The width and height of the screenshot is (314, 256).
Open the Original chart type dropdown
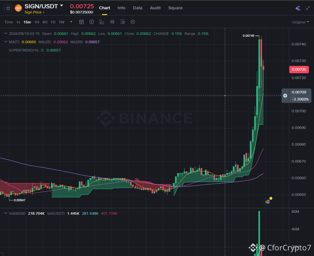pyautogui.click(x=301, y=22)
